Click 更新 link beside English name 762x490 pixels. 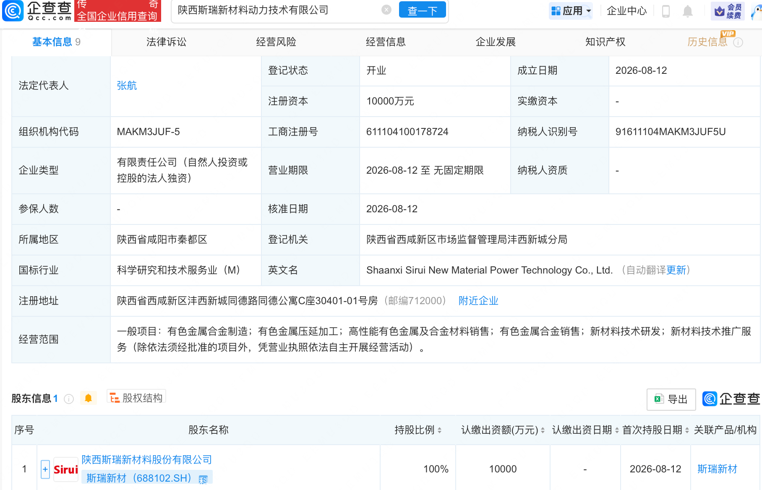(676, 270)
